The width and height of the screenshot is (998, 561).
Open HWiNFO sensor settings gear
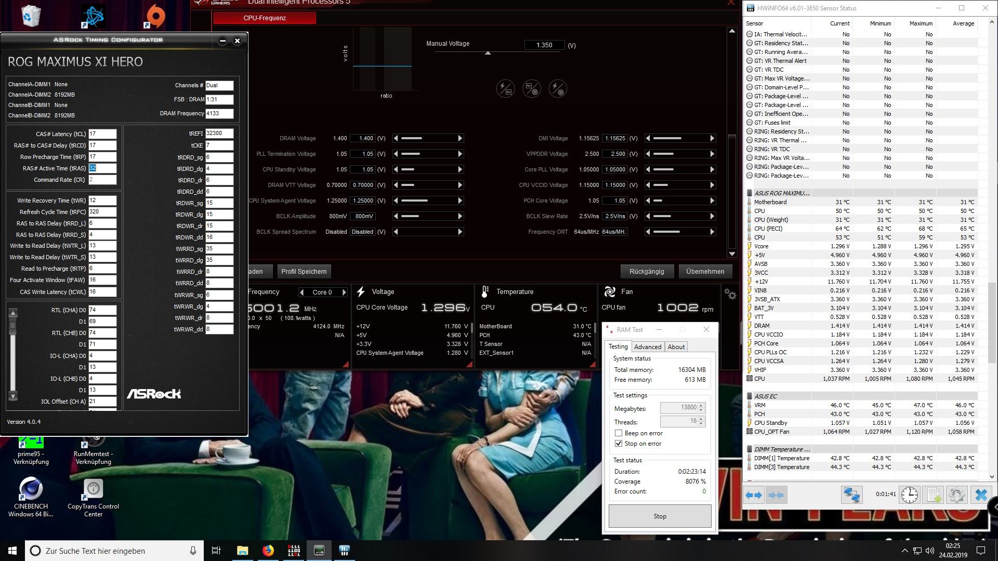pyautogui.click(x=957, y=495)
